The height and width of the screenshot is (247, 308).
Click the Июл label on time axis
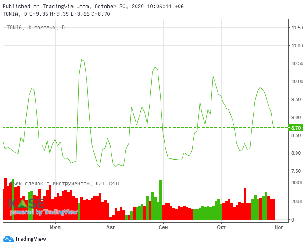point(55,227)
